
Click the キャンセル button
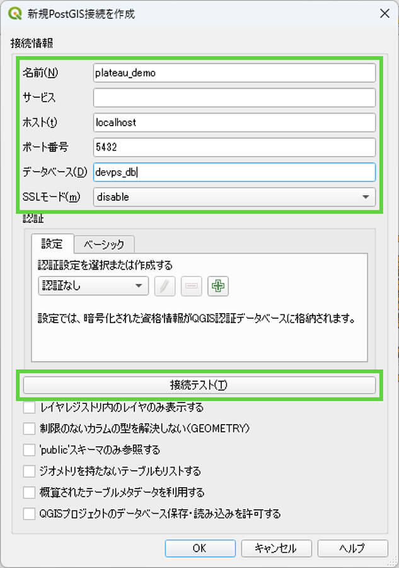pos(276,548)
